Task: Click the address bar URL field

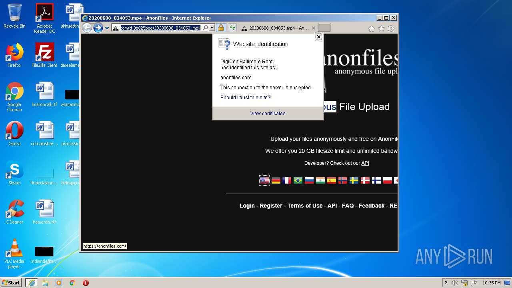Action: [x=160, y=28]
